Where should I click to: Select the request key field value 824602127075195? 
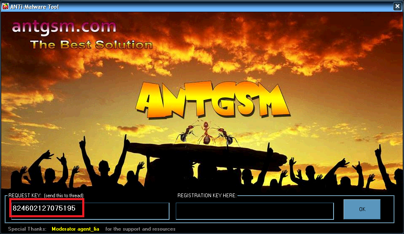pos(44,208)
